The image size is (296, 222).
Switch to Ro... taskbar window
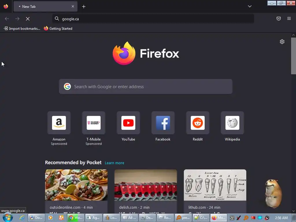(165, 218)
